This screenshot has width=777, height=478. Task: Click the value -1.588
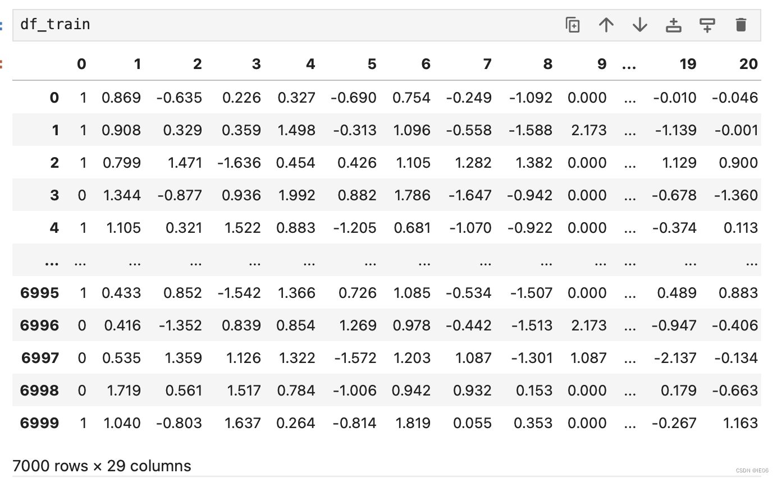point(531,130)
